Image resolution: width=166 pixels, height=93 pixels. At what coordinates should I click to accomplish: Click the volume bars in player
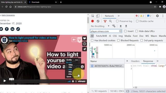coord(69,81)
